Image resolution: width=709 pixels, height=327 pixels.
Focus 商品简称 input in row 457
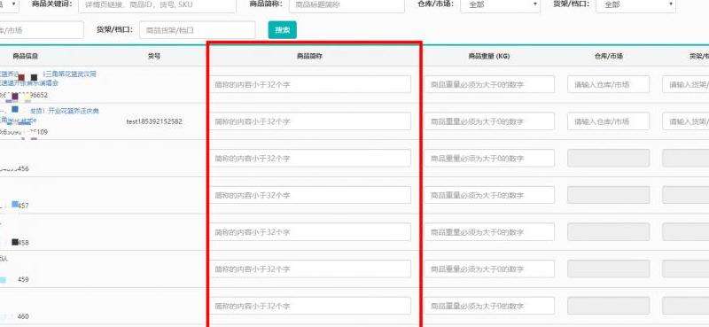[310, 195]
